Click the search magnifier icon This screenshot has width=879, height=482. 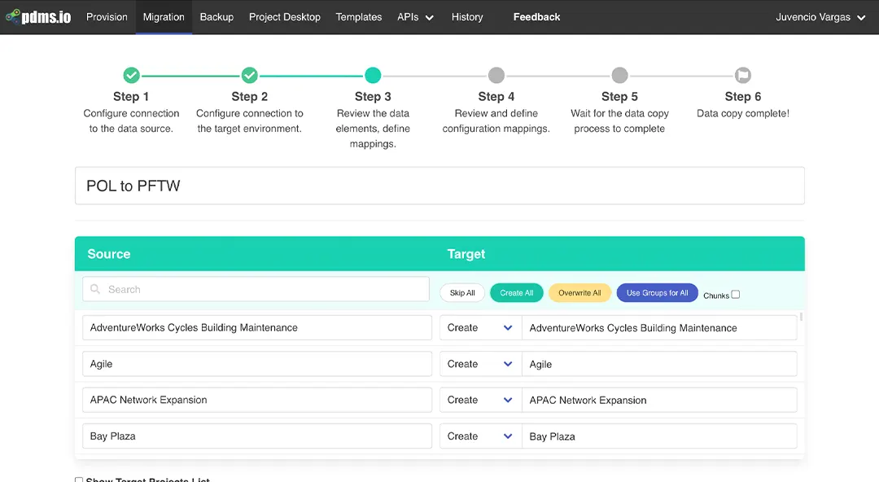coord(96,289)
